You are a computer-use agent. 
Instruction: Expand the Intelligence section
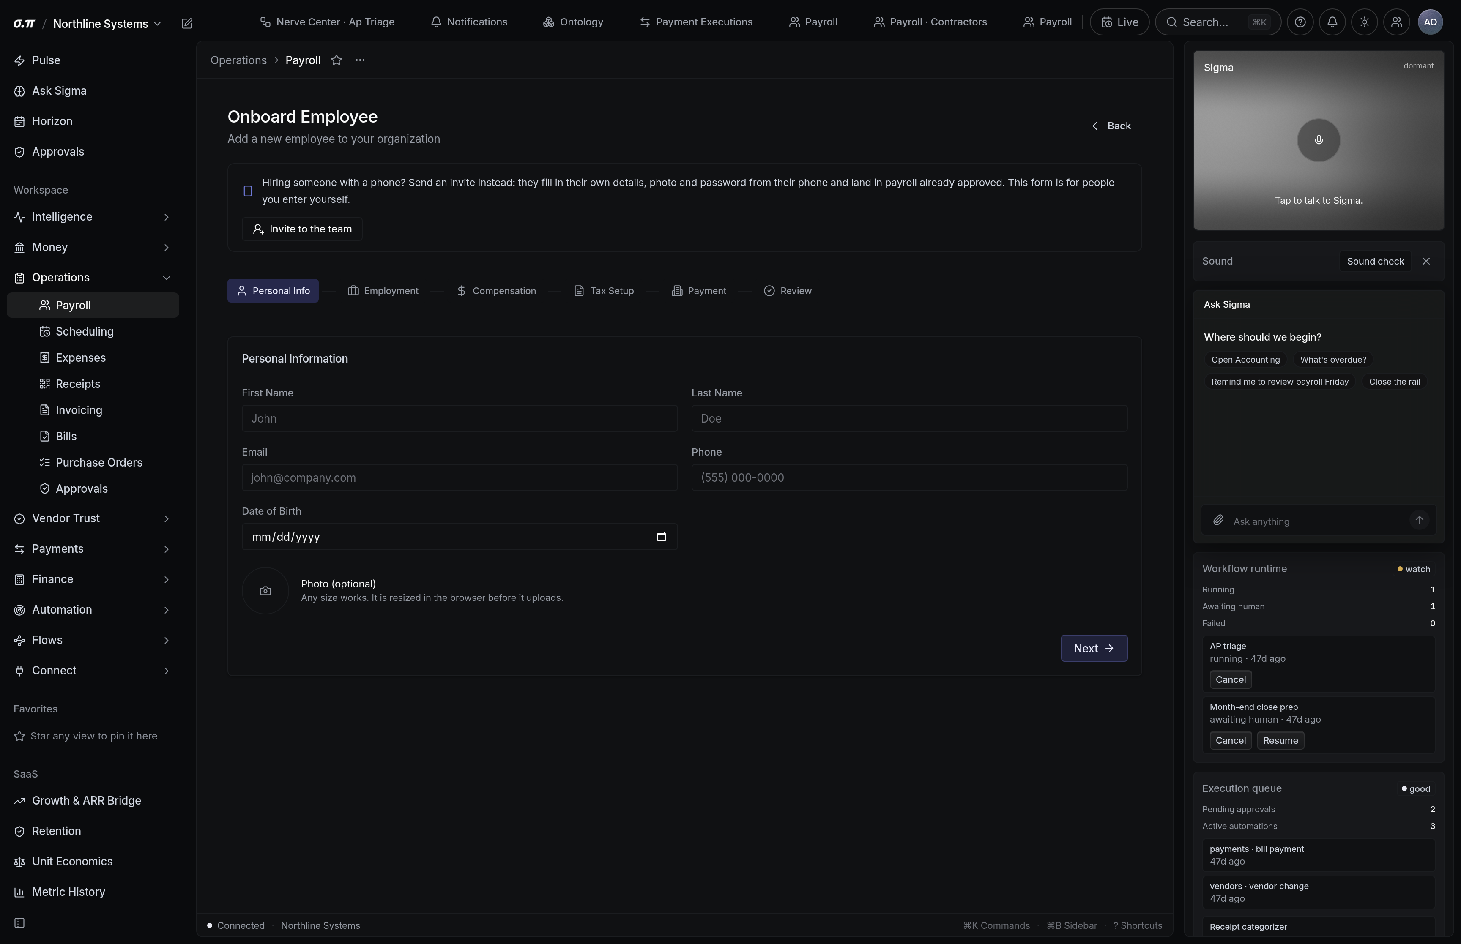93,217
